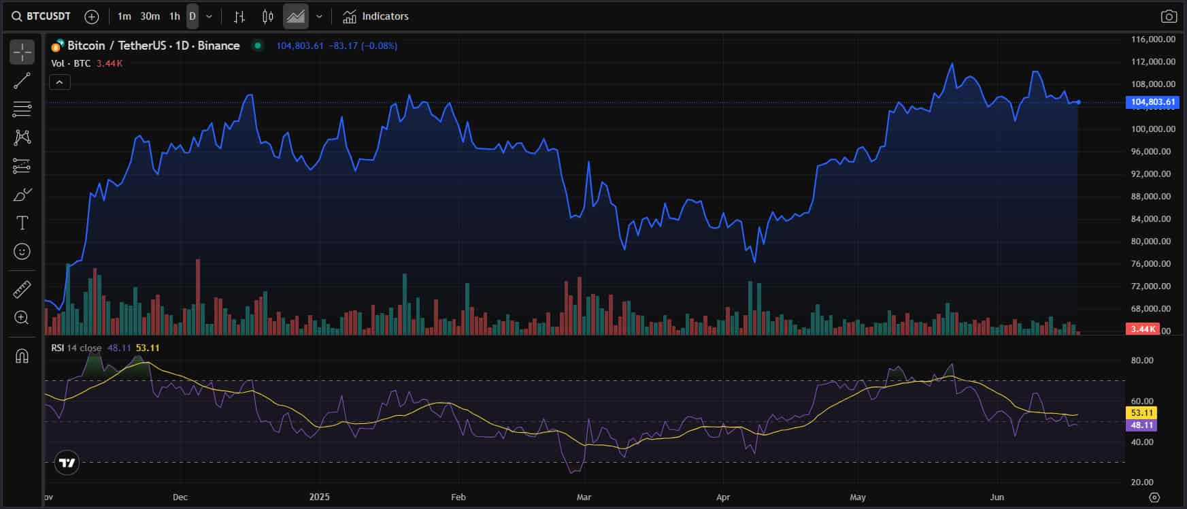The height and width of the screenshot is (509, 1187).
Task: Select the 30m timeframe
Action: click(150, 16)
